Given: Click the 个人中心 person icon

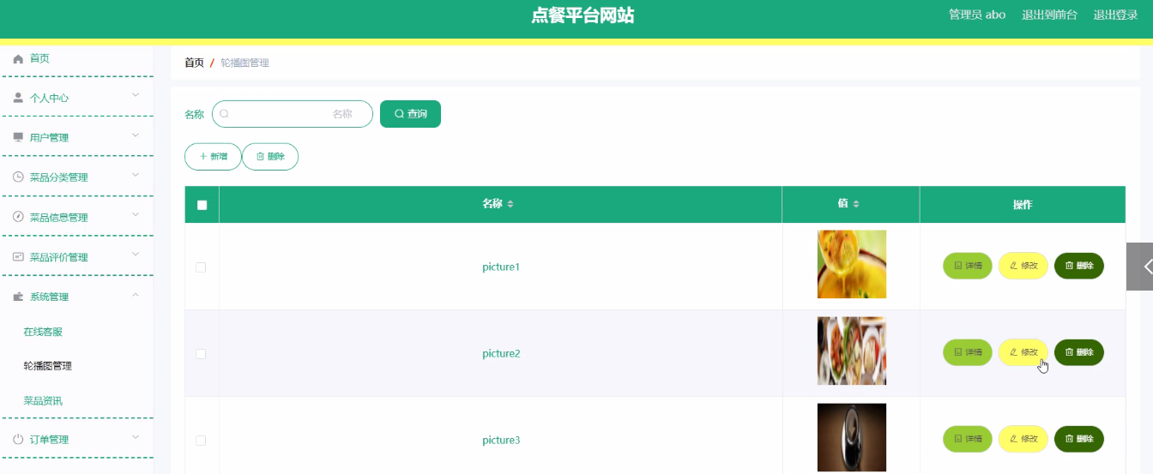Looking at the screenshot, I should click(x=18, y=98).
